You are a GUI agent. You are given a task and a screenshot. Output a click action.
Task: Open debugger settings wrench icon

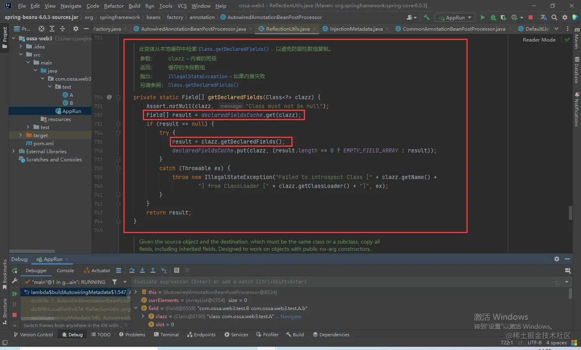click(15, 281)
